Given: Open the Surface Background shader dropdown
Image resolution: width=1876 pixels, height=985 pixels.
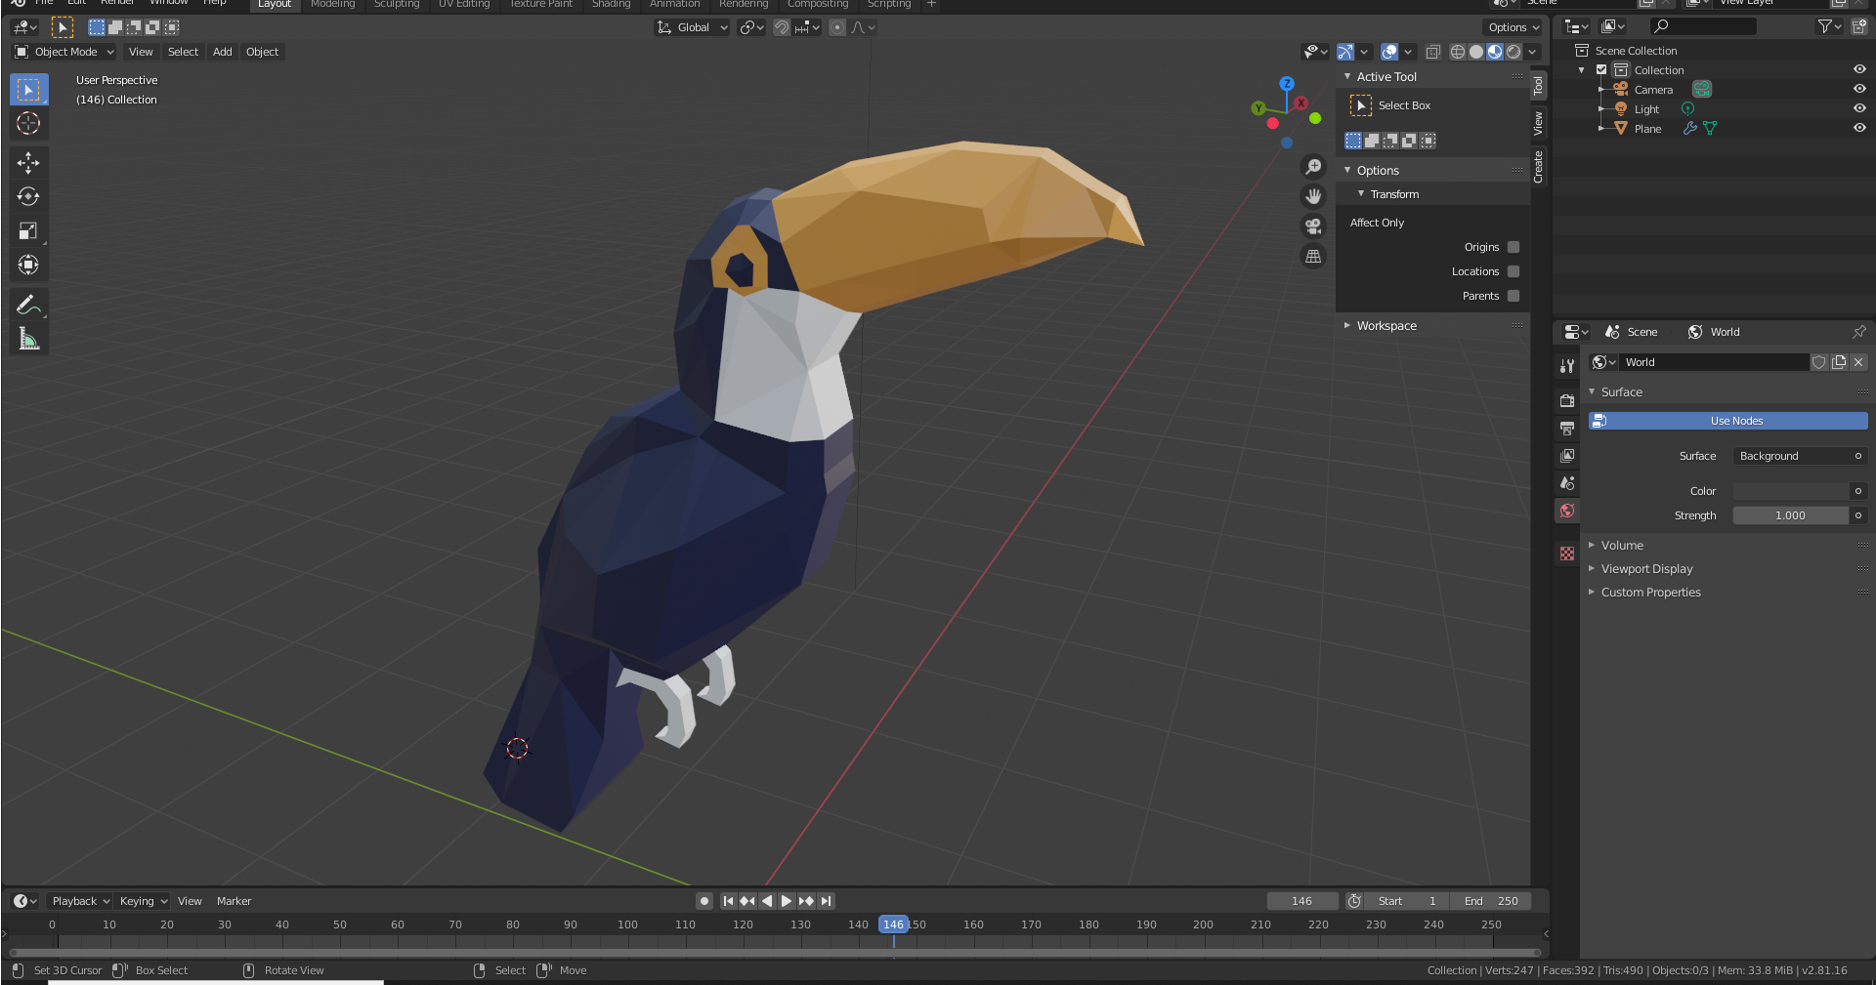Looking at the screenshot, I should [x=1800, y=456].
